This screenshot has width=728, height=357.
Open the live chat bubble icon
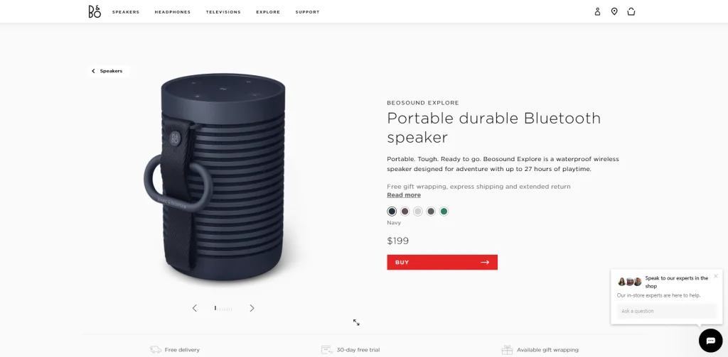pos(710,341)
